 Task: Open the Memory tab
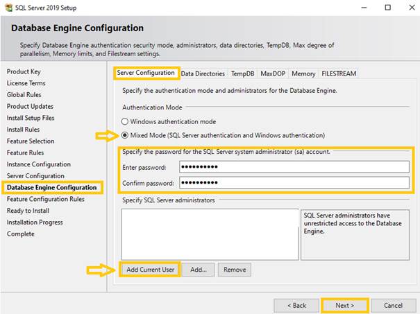[x=303, y=73]
